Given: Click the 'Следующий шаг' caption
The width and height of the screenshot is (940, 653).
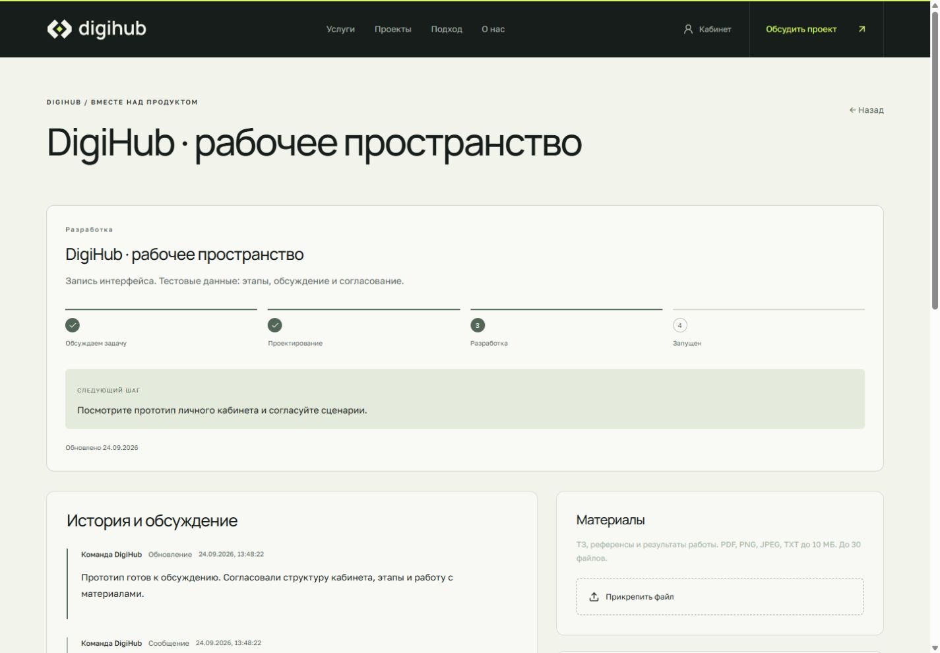Looking at the screenshot, I should 108,390.
